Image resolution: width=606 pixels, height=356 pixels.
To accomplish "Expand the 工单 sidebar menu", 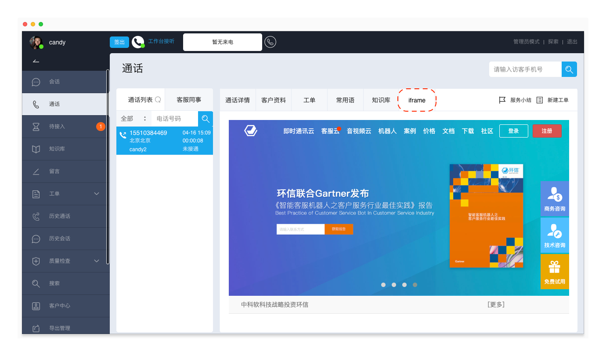I will (97, 194).
